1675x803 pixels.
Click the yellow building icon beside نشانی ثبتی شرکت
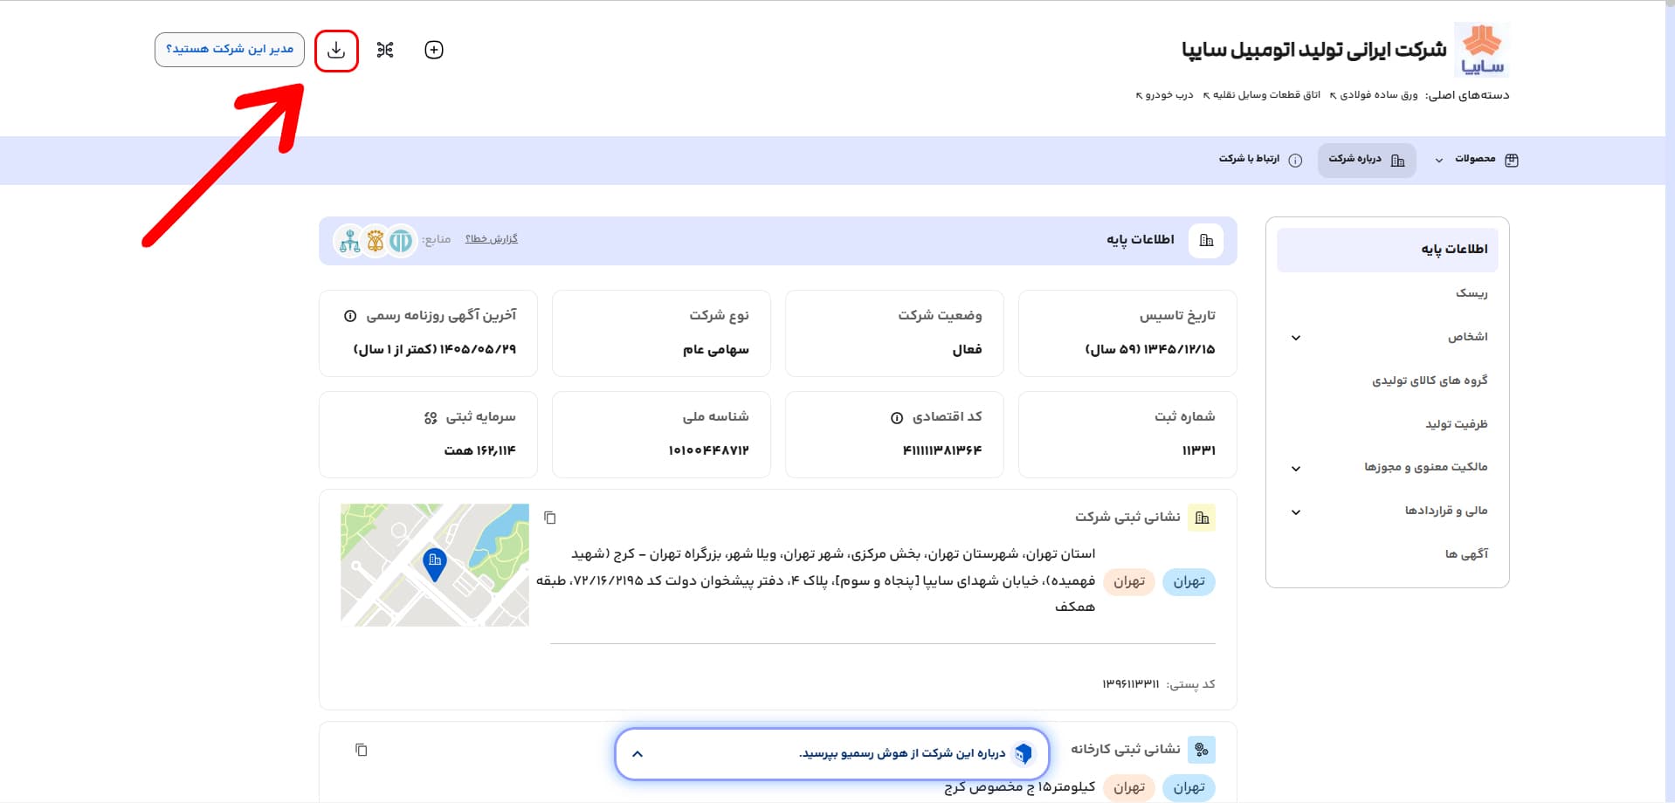(1203, 518)
